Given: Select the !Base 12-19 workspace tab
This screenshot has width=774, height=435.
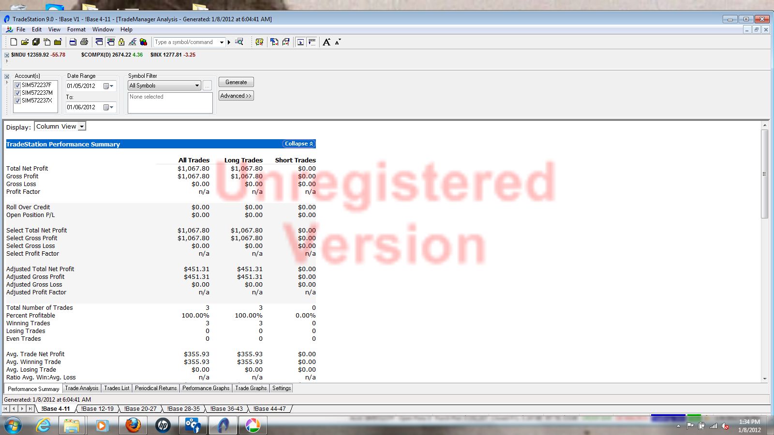Looking at the screenshot, I should (97, 409).
